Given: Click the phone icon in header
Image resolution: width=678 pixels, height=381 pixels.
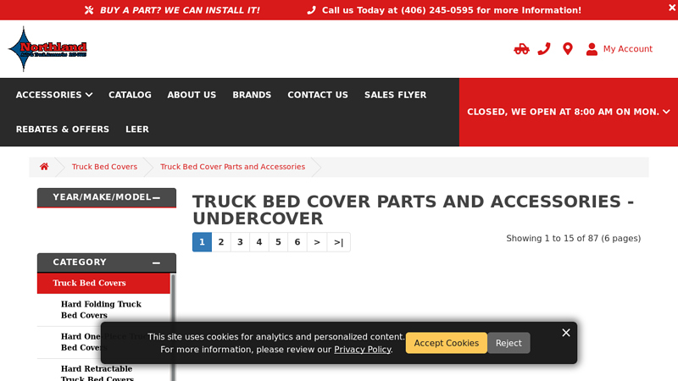Looking at the screenshot, I should coord(544,49).
